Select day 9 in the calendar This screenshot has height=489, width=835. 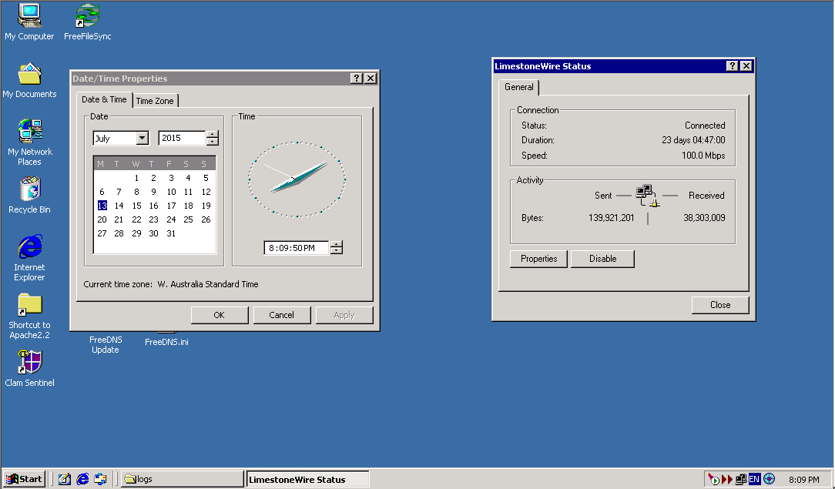153,192
